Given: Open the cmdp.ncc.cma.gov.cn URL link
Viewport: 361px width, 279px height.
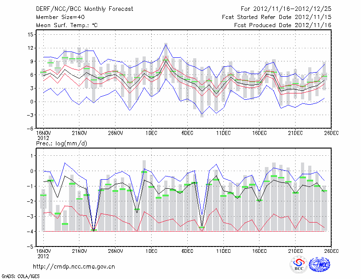Looking at the screenshot, I should point(74,267).
